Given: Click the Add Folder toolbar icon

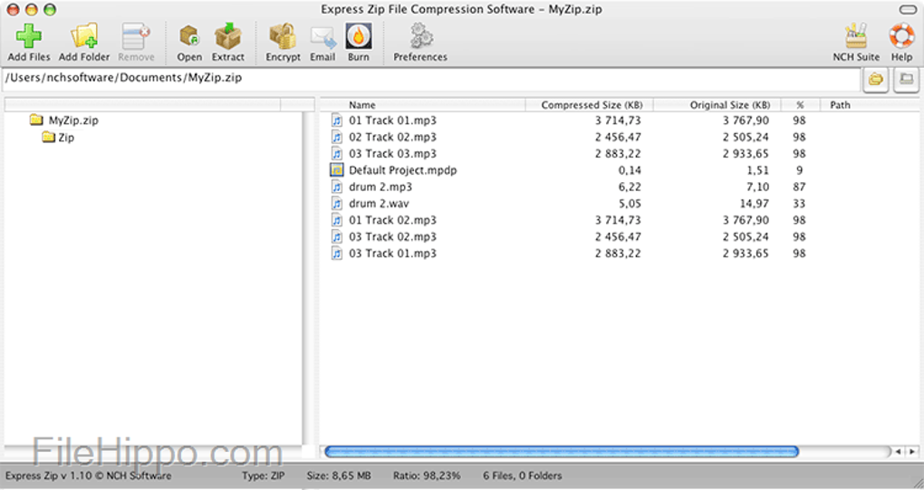Looking at the screenshot, I should 84,36.
